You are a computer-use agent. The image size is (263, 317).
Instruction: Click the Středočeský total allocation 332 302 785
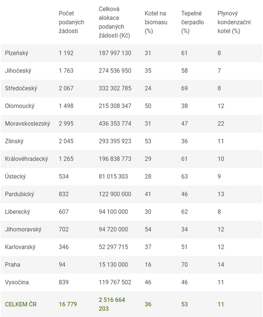[115, 88]
